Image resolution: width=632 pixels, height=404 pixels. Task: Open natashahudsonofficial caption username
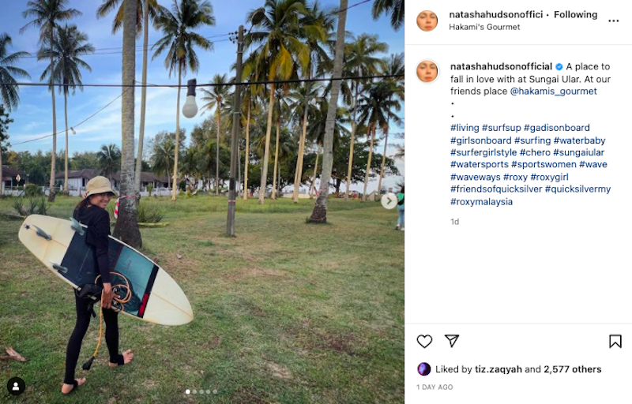point(501,66)
